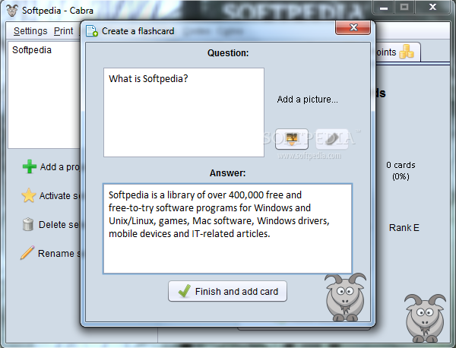Click the '0 cards' text
This screenshot has height=348, width=456.
(x=401, y=165)
